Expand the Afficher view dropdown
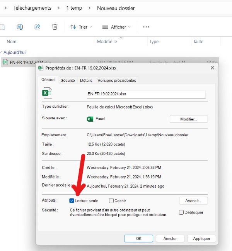This screenshot has height=251, width=232. (116, 27)
